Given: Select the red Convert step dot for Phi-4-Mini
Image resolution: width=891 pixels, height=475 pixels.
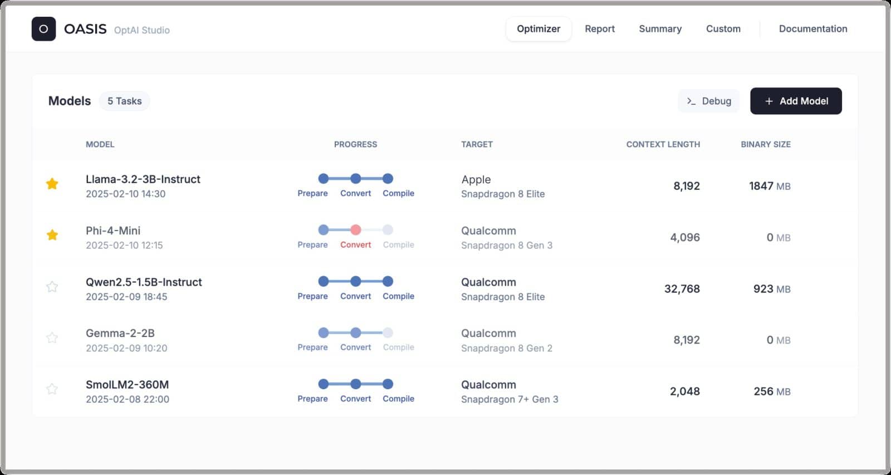Looking at the screenshot, I should 356,230.
